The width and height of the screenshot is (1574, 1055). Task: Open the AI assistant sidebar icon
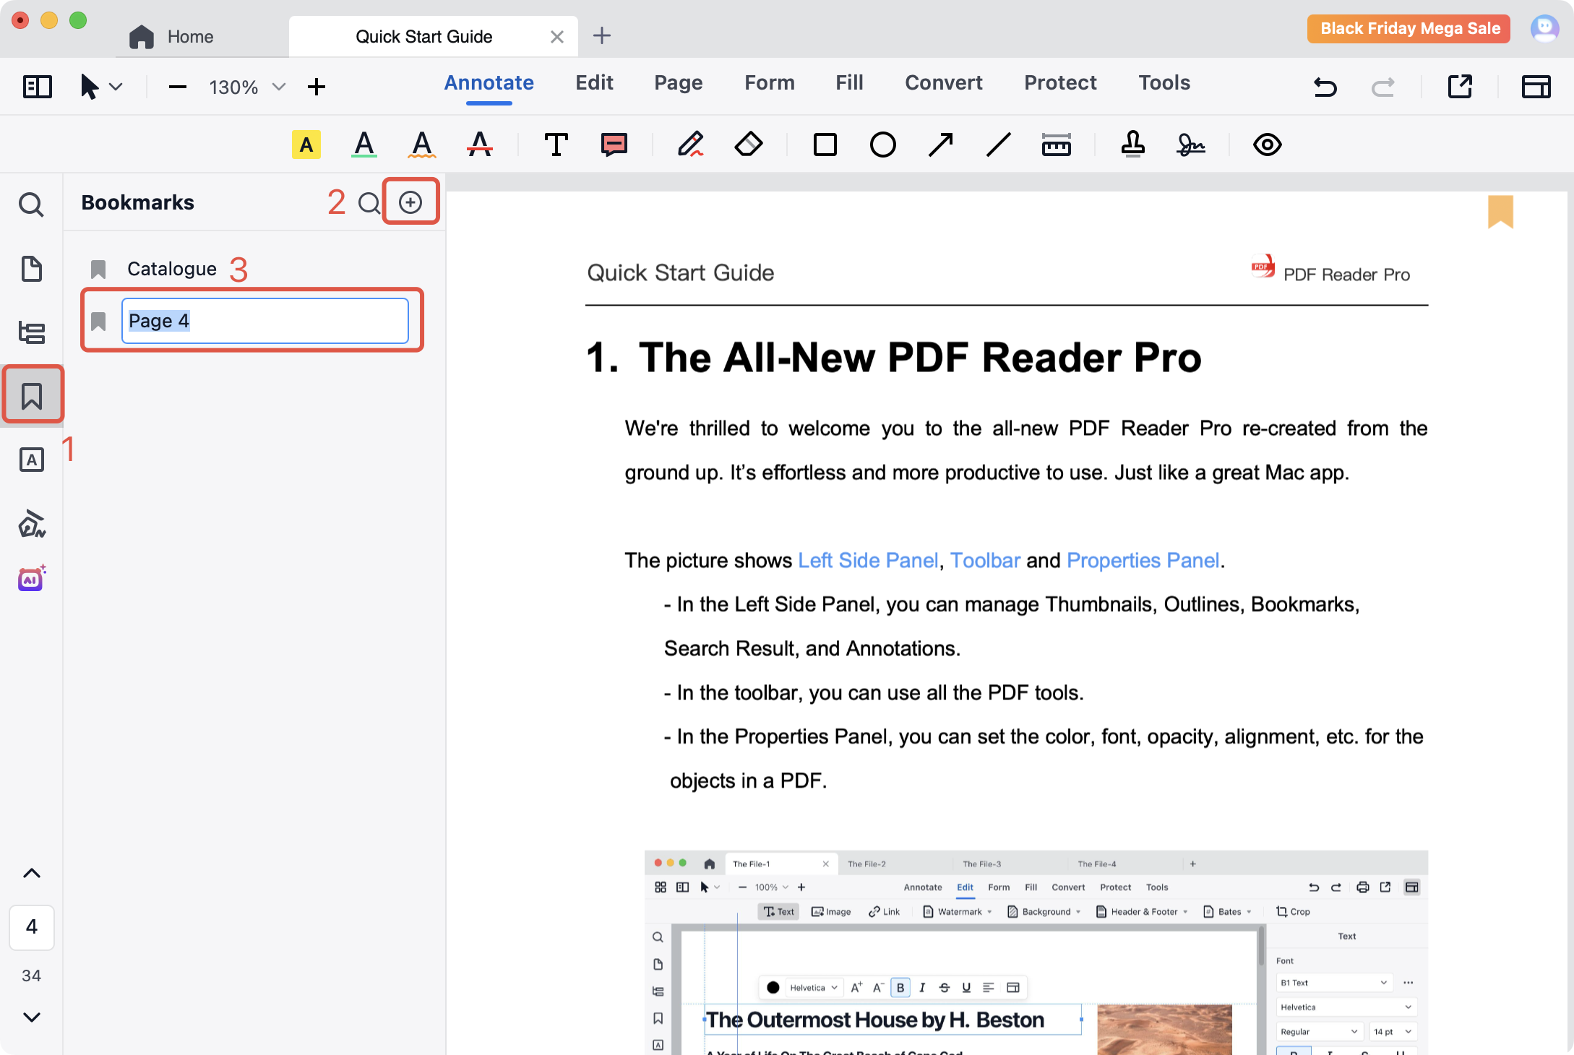(x=32, y=579)
